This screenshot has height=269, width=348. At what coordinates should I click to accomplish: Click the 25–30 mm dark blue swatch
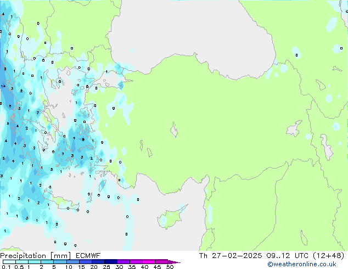point(110,262)
